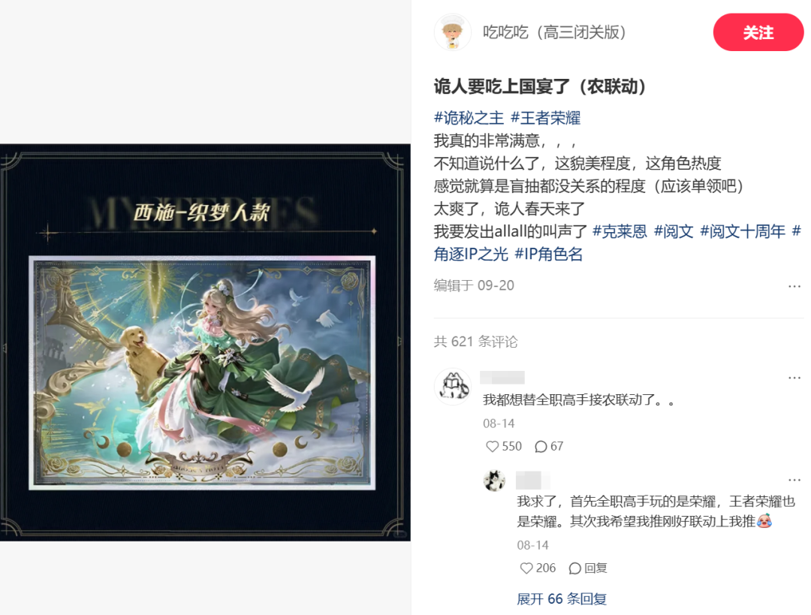Screen dimensions: 811x615
Task: Expand 展开 66 条回复 replies
Action: point(562,599)
